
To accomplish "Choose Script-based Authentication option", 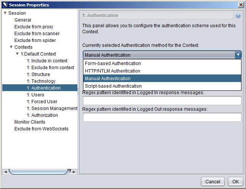I will pyautogui.click(x=162, y=86).
